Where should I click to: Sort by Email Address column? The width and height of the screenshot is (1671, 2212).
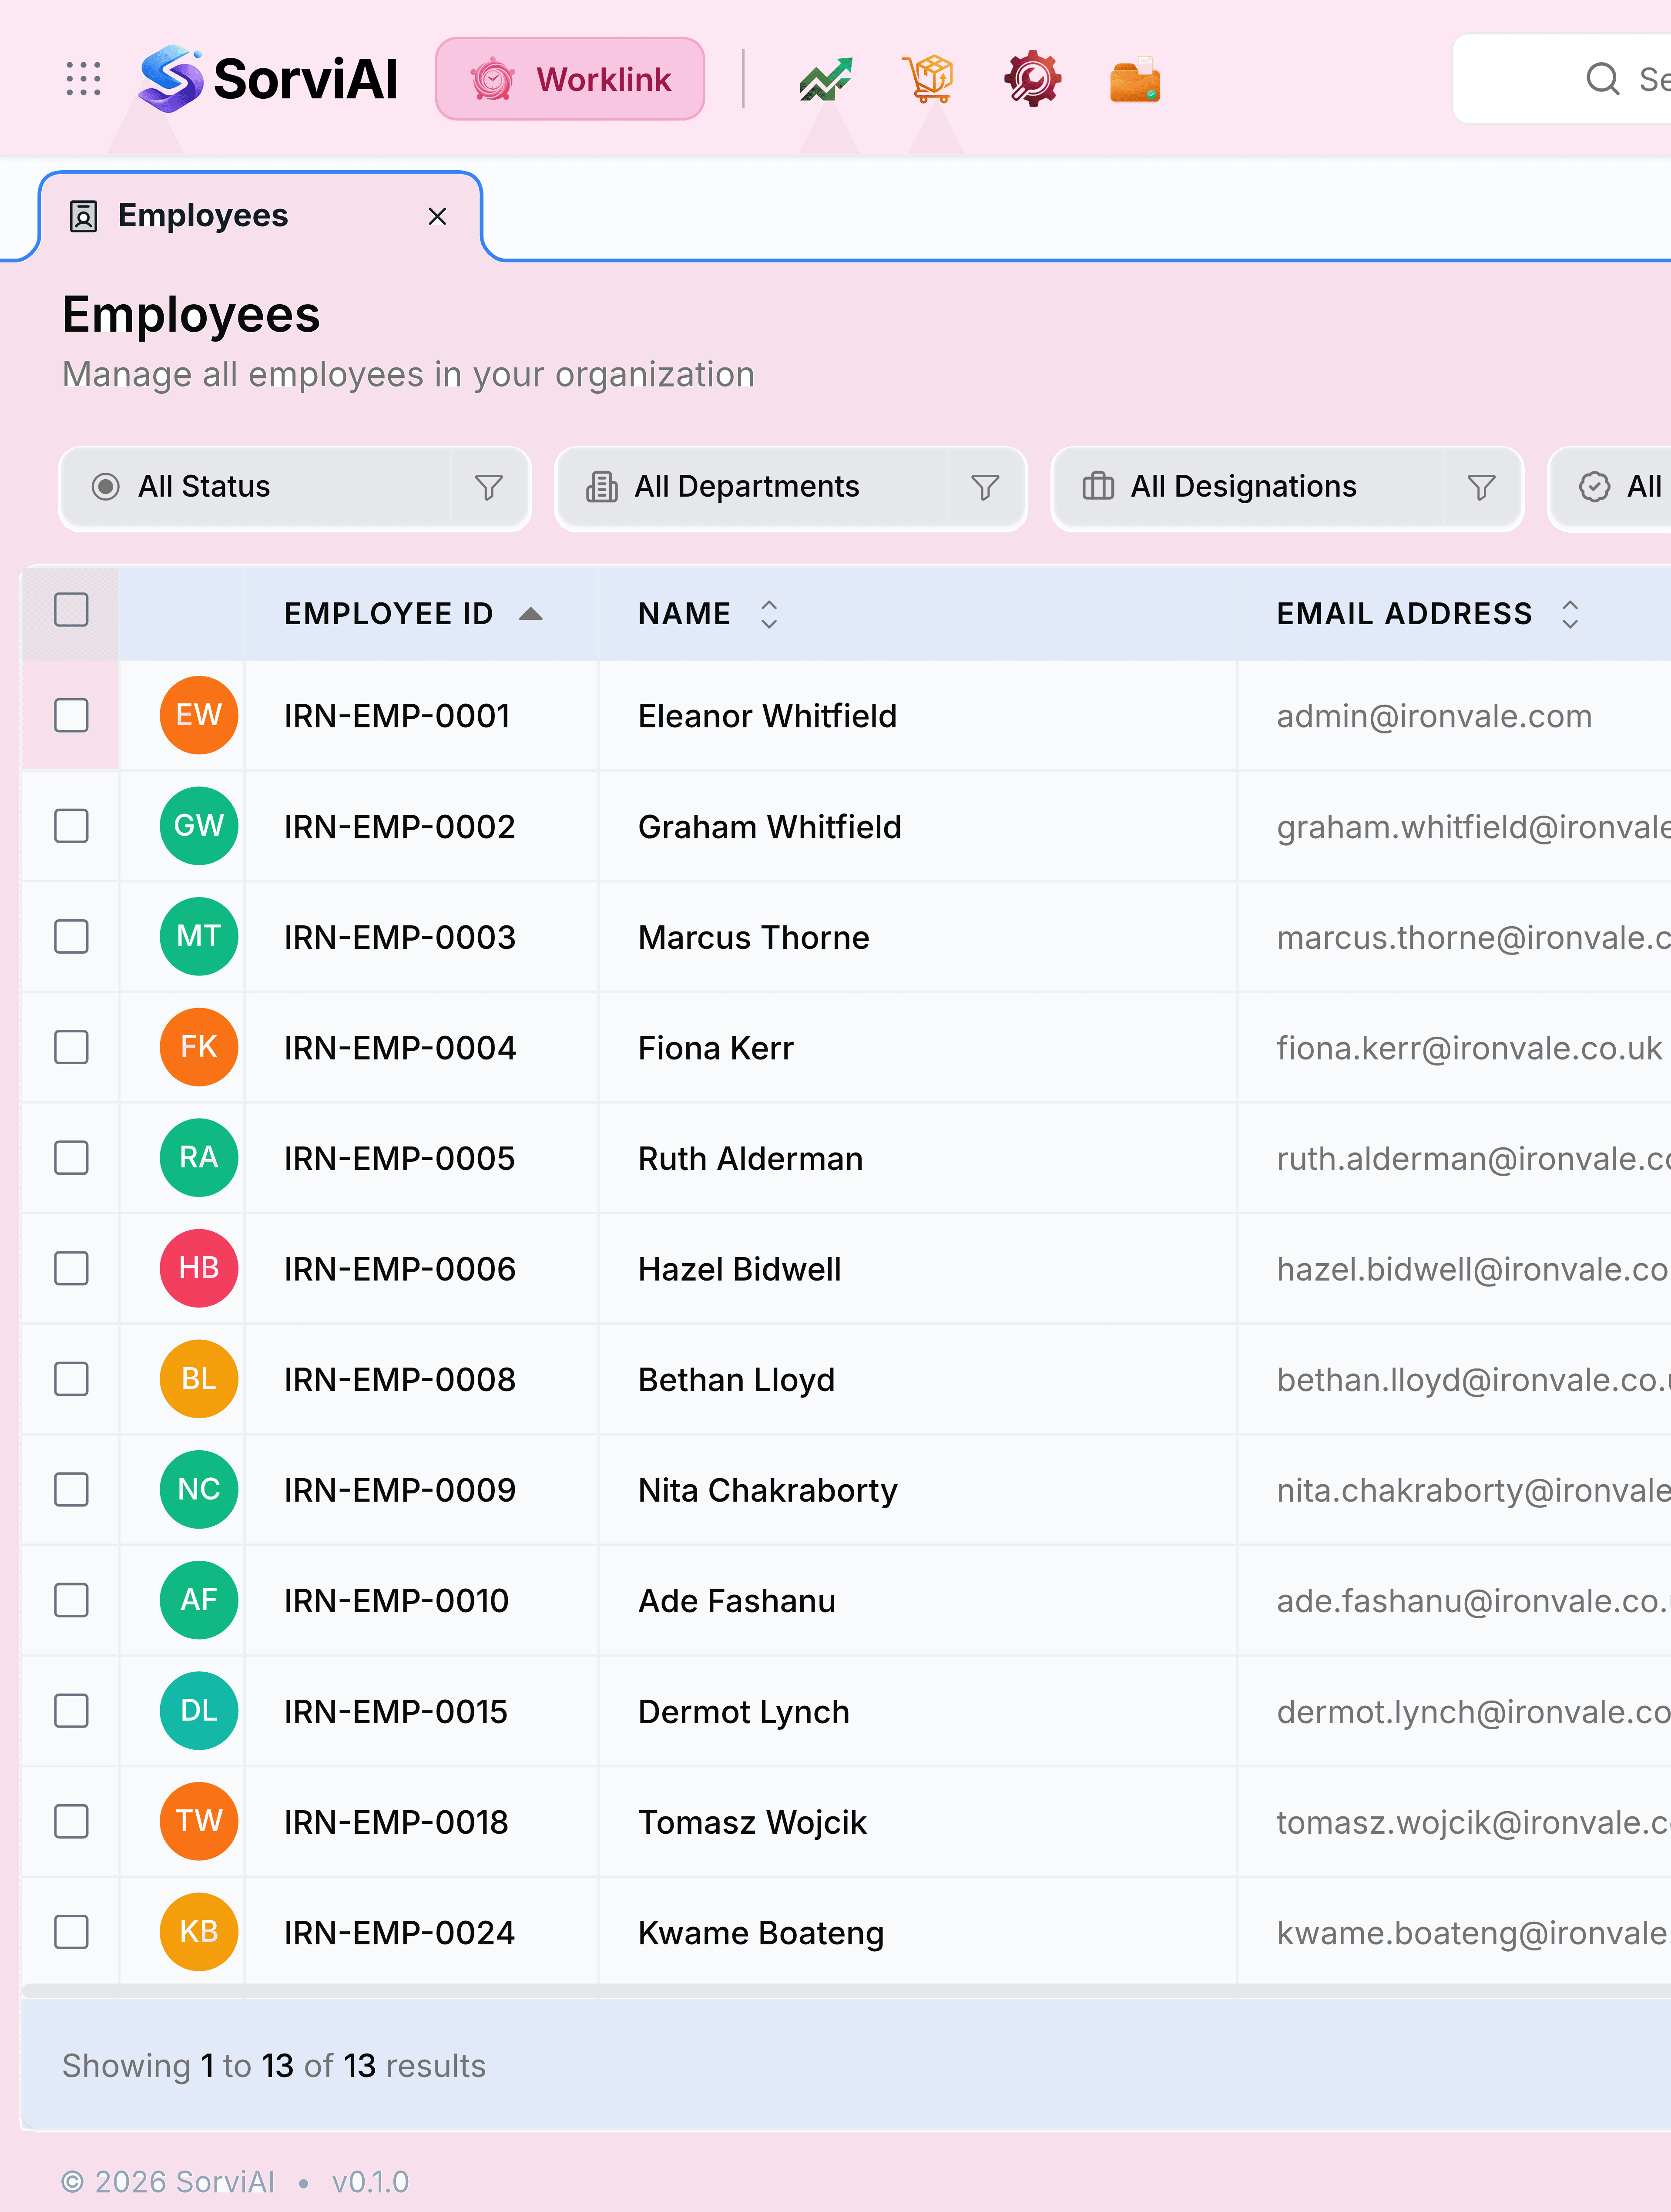click(1428, 614)
